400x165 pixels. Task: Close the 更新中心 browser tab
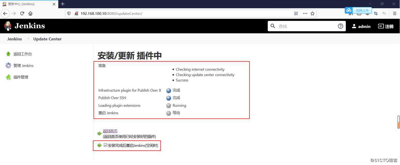pos(54,4)
